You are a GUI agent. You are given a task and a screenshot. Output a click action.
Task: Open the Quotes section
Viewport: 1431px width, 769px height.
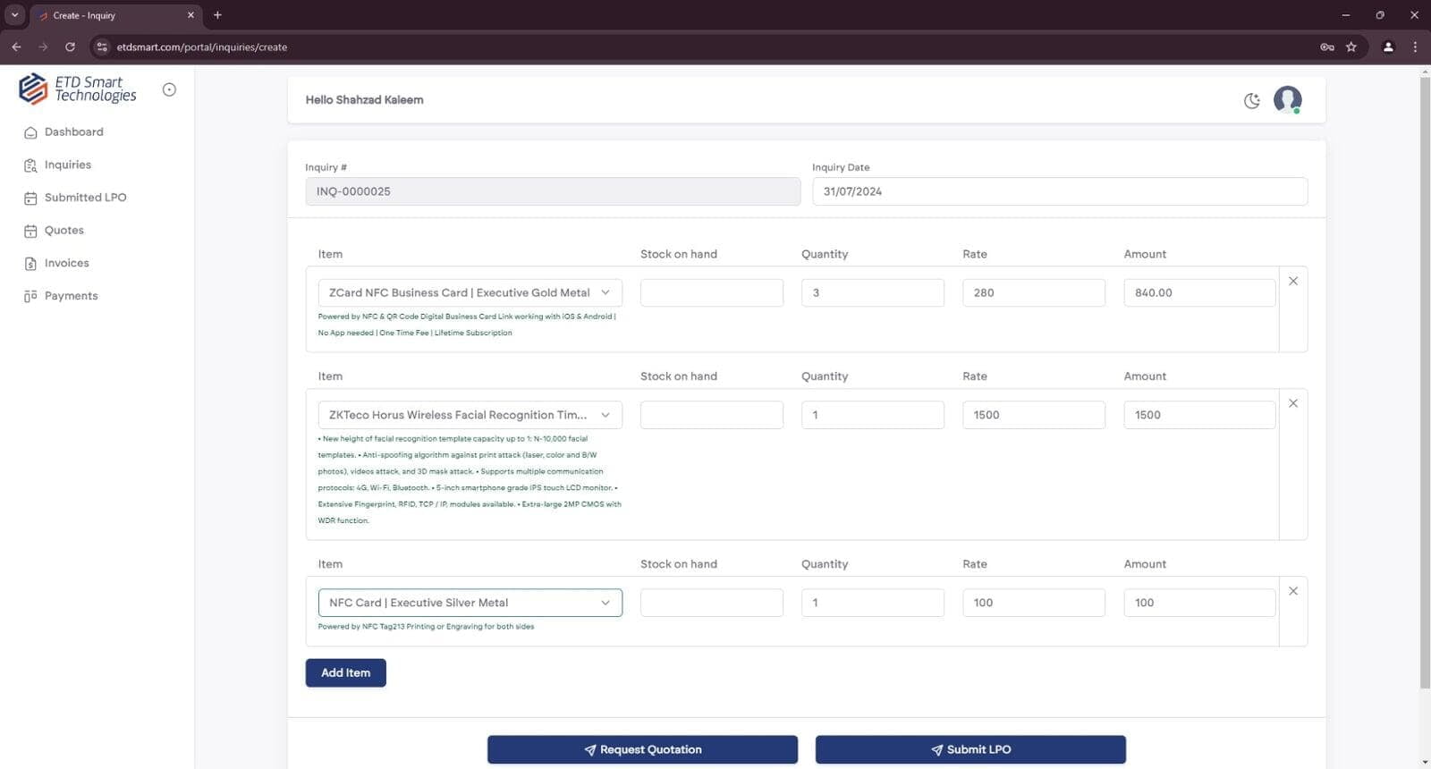coord(54,231)
